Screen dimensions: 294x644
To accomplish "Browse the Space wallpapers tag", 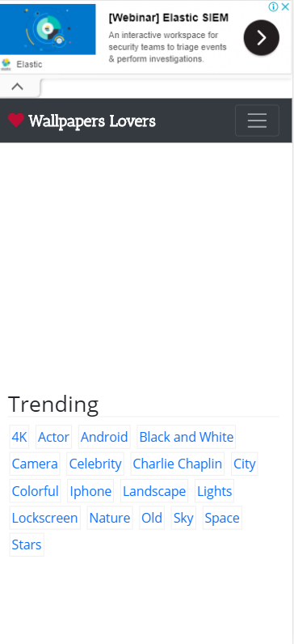I will 222,518.
